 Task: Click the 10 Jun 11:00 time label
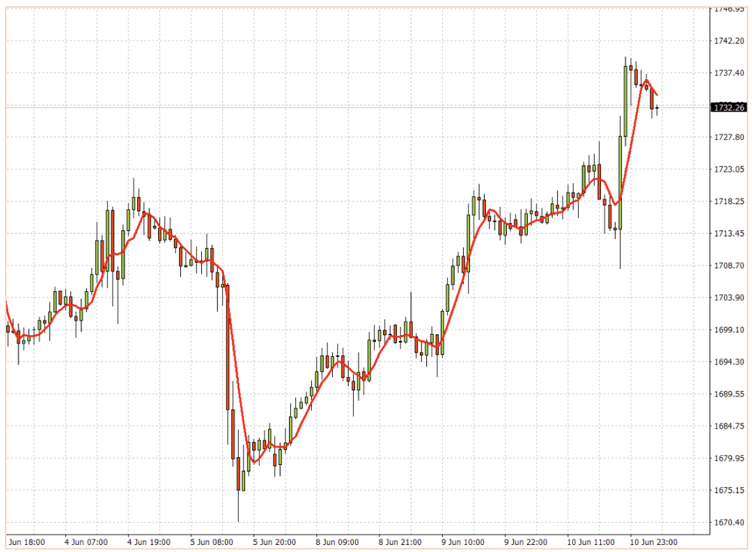tap(591, 542)
